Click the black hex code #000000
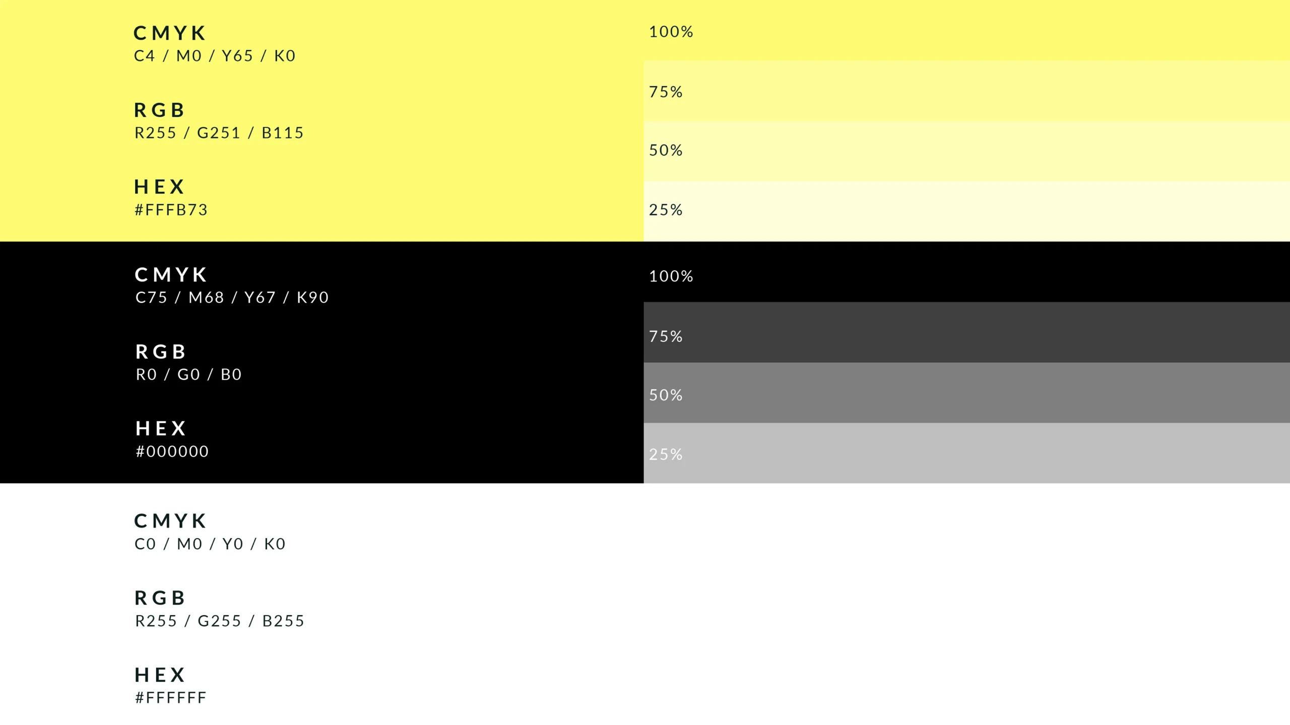The height and width of the screenshot is (725, 1290). pos(172,452)
